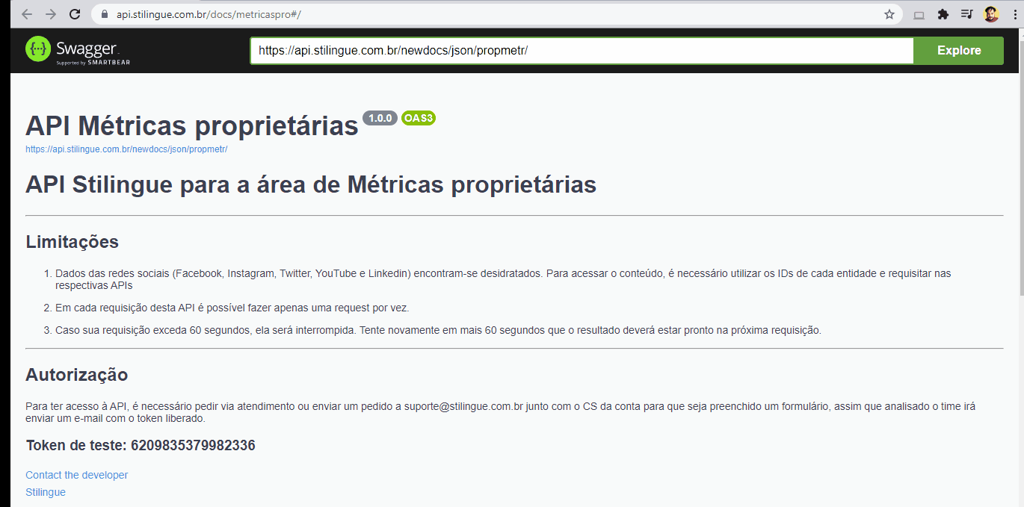The height and width of the screenshot is (507, 1024).
Task: Click the Swagger logo
Action: 78,50
